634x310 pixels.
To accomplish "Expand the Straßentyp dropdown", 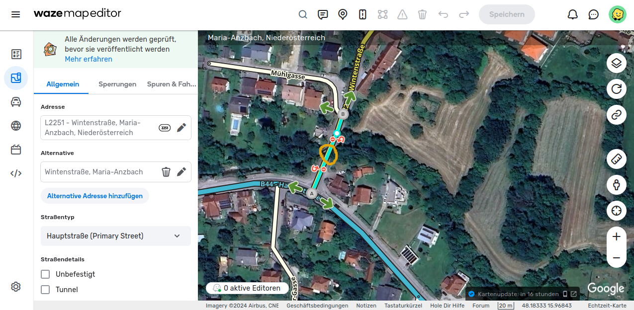I will point(116,236).
